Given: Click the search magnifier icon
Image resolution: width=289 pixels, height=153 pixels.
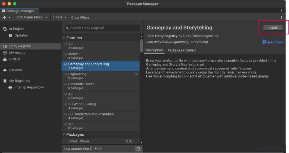Looking at the screenshot, I should pyautogui.click(x=67, y=28).
